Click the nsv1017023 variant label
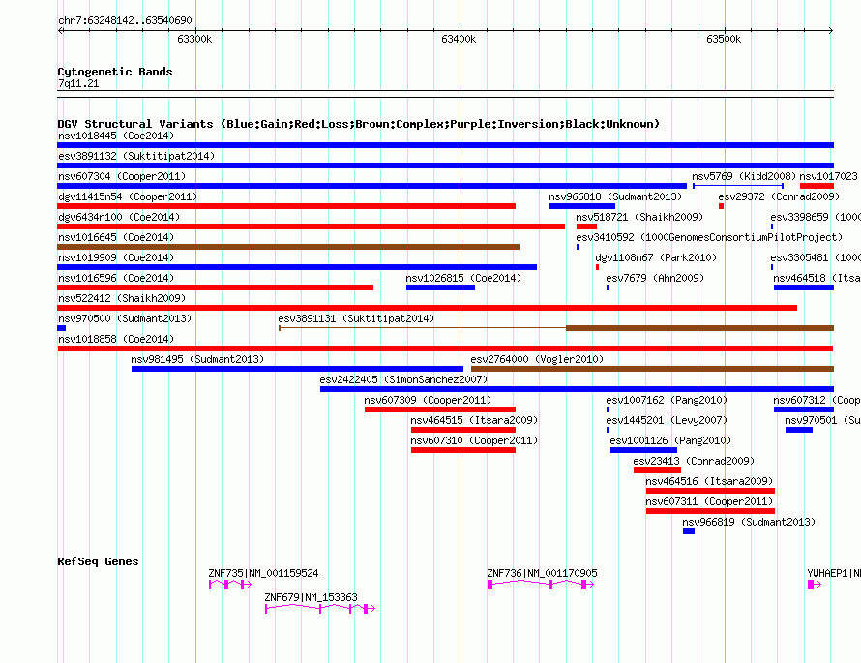 point(828,176)
